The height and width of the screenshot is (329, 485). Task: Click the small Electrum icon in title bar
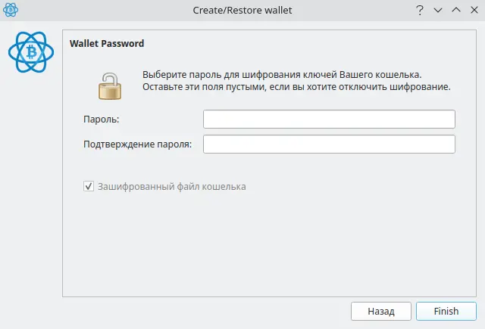point(11,10)
